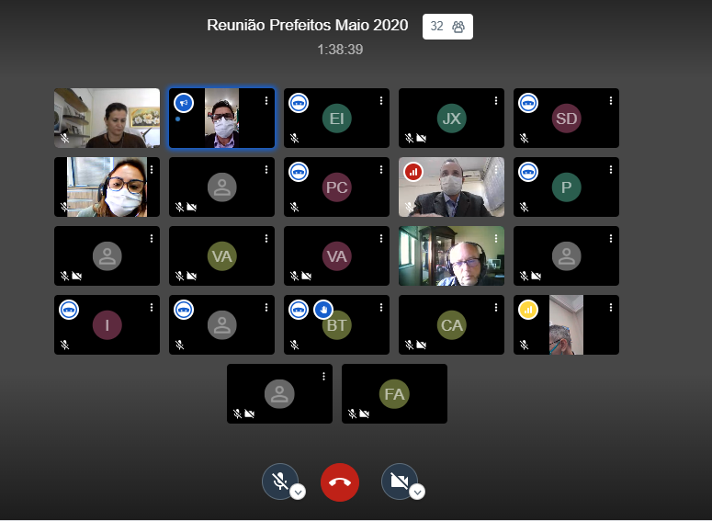Click the blue status icon on PC's tile
This screenshot has width=712, height=521.
point(299,172)
